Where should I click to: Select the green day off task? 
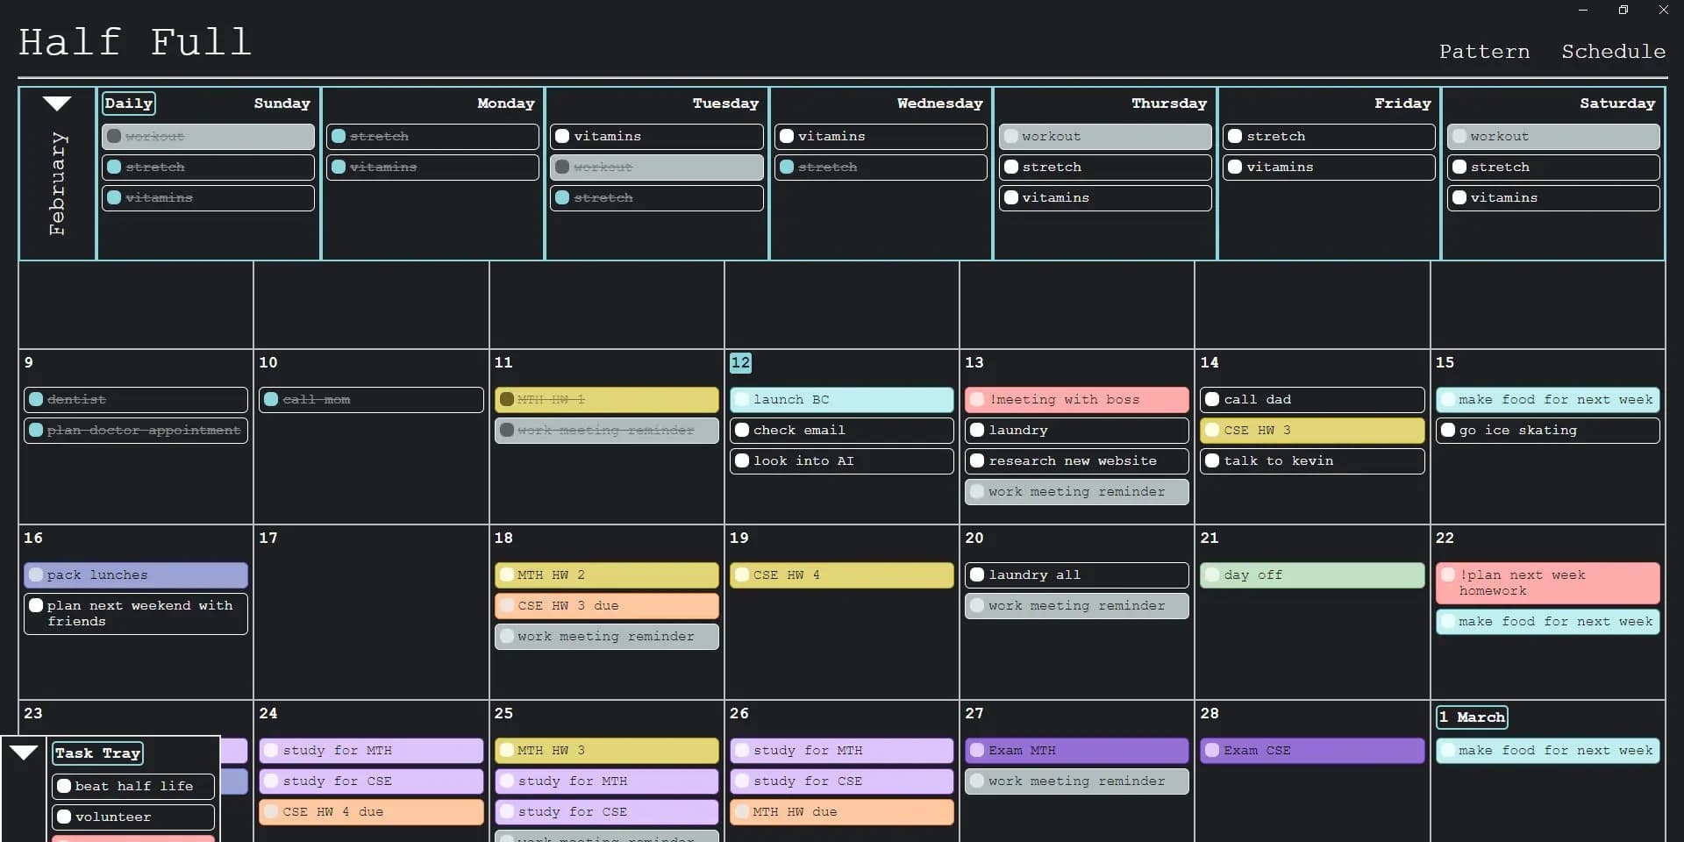tap(1312, 575)
